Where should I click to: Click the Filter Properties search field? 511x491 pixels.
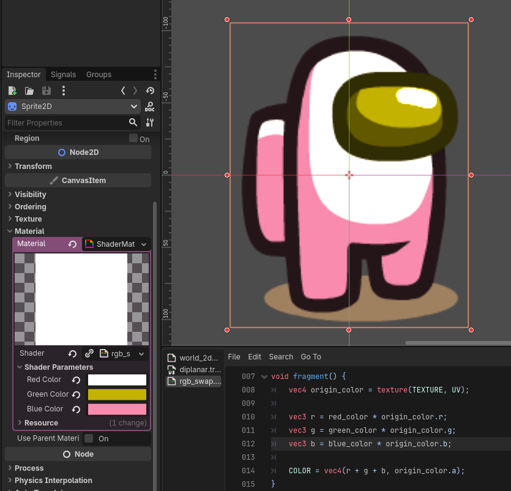click(66, 122)
